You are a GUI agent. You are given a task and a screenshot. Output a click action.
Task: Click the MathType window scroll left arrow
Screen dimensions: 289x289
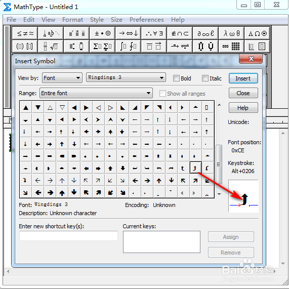[8, 271]
